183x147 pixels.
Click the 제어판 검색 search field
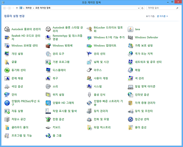tap(161, 8)
